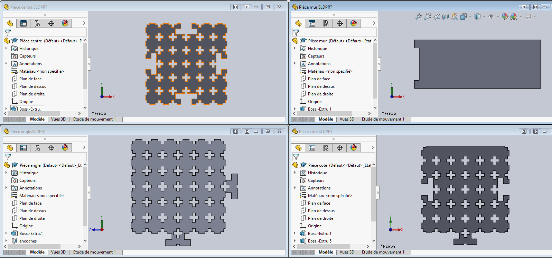
Task: Click Edit Appearance icon in Pièce mur toolbar
Action: tap(505, 17)
